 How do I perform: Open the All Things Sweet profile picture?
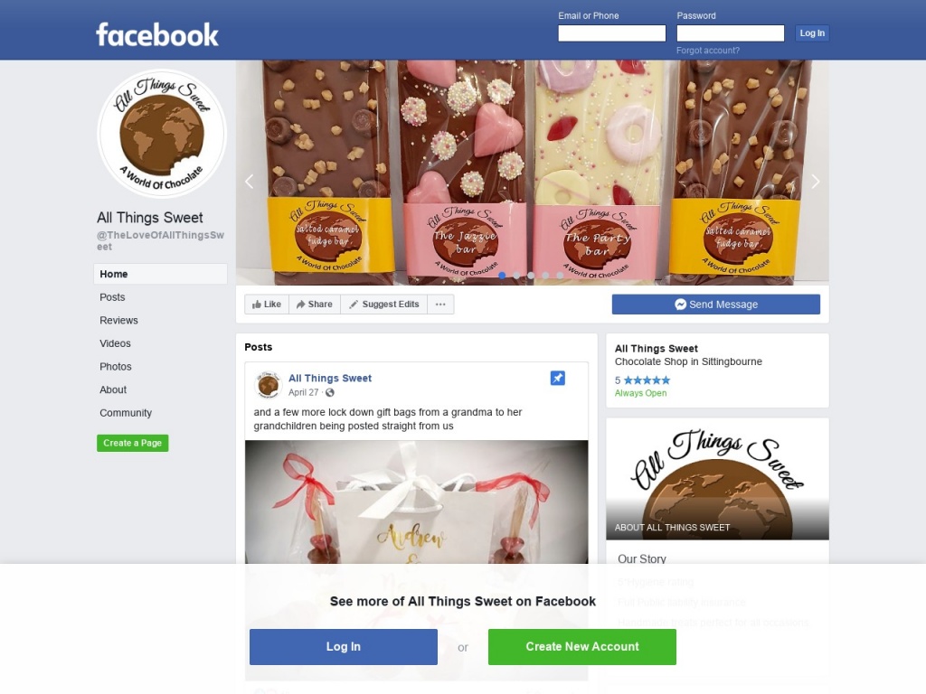162,134
